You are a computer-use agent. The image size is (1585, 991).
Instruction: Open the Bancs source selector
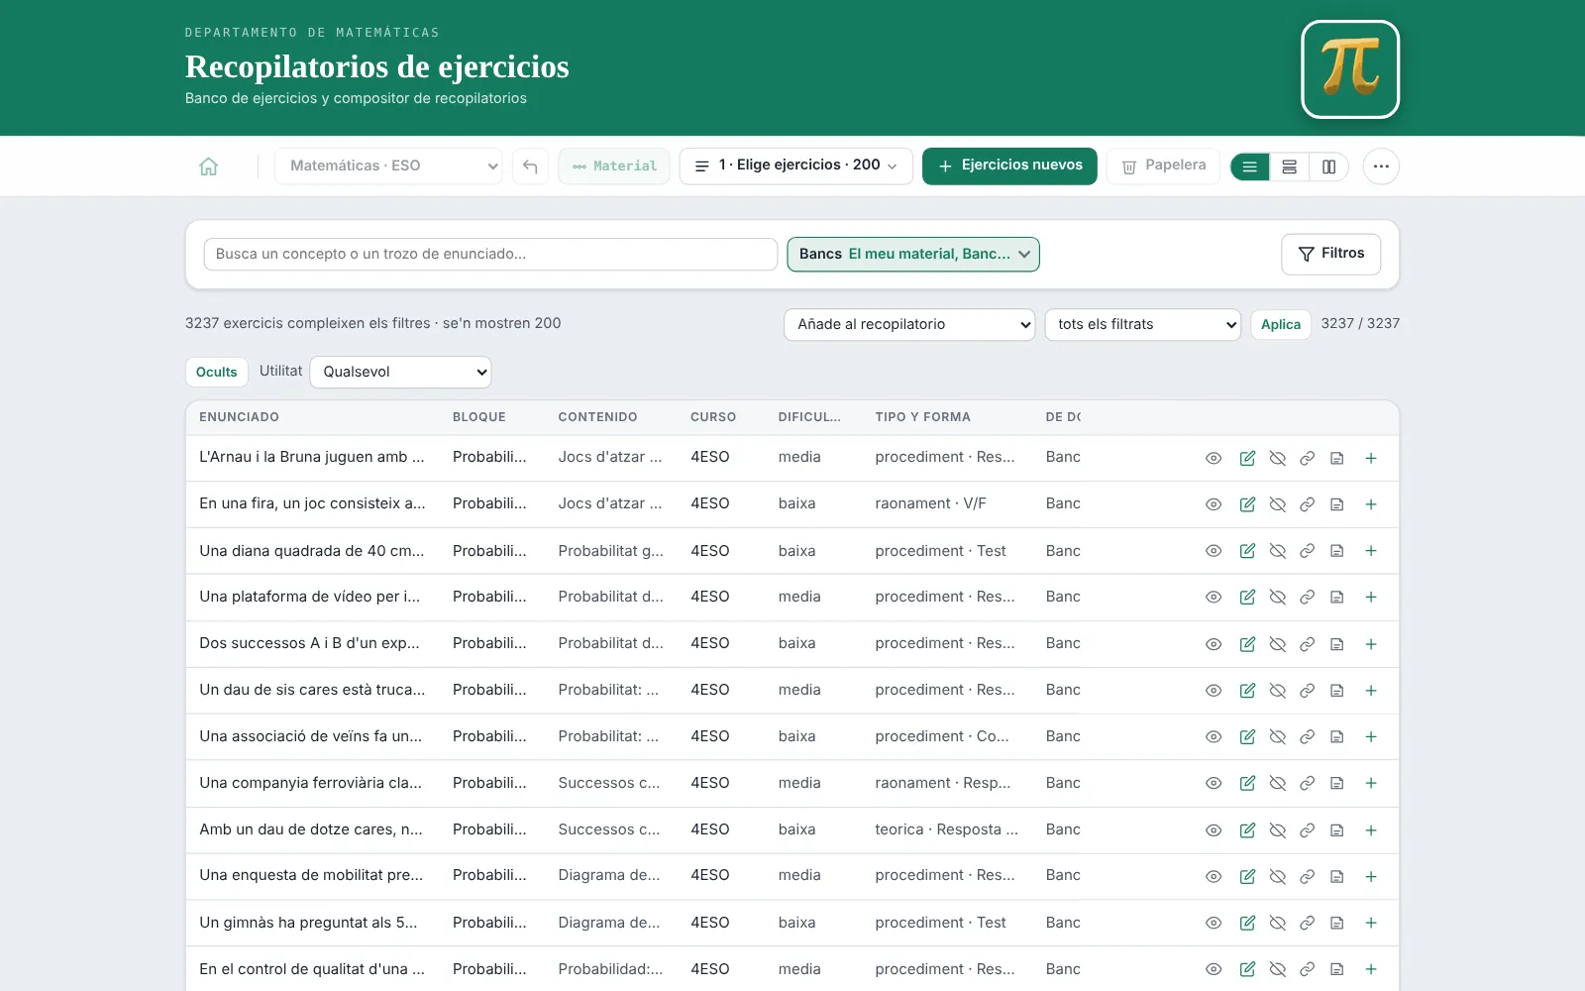pyautogui.click(x=913, y=254)
